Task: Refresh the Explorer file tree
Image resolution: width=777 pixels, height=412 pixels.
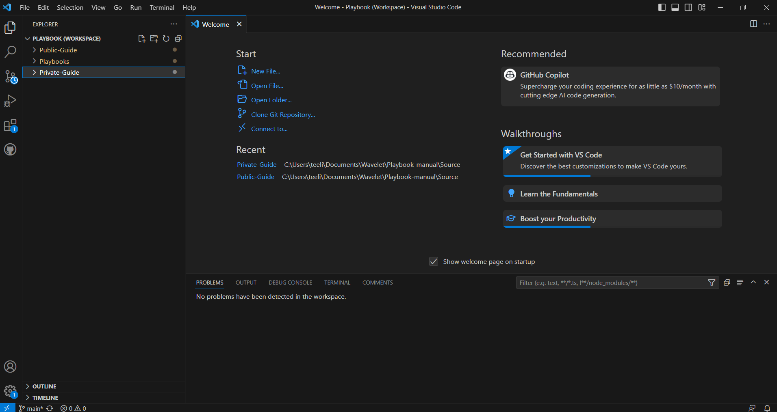Action: [166, 39]
